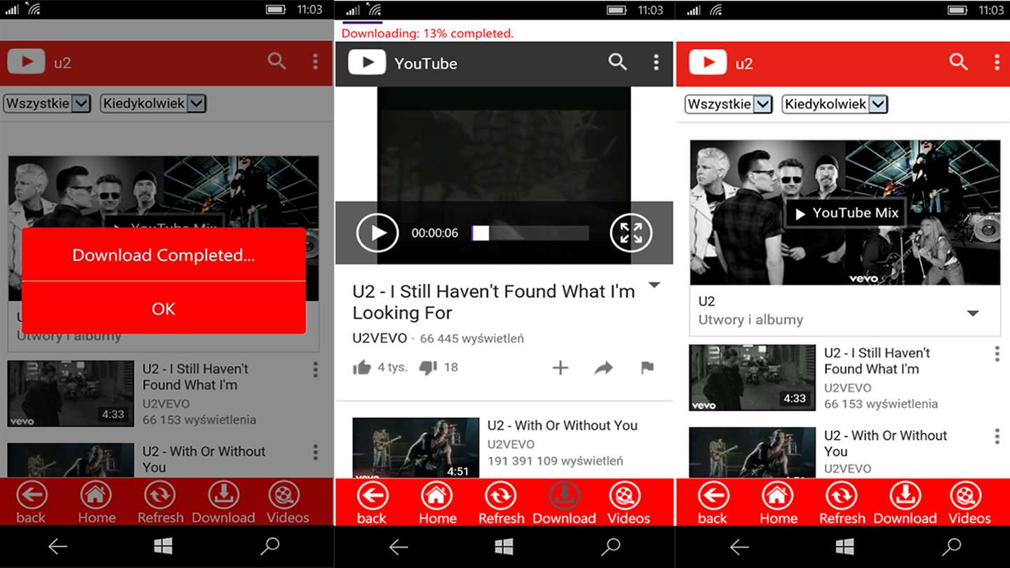Tap the Videos icon in middle phone toolbar
This screenshot has width=1010, height=568.
[624, 496]
